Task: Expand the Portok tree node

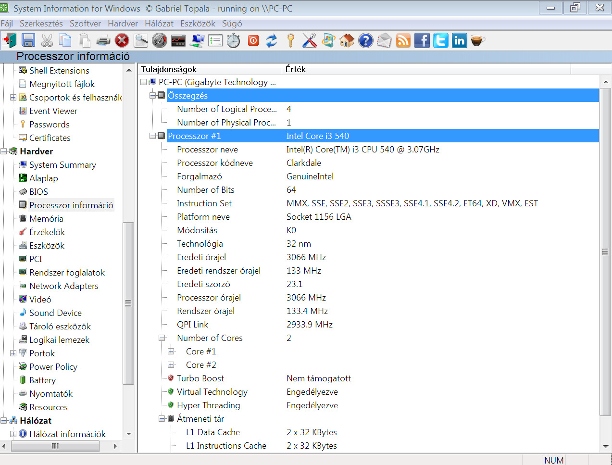Action: pyautogui.click(x=13, y=353)
